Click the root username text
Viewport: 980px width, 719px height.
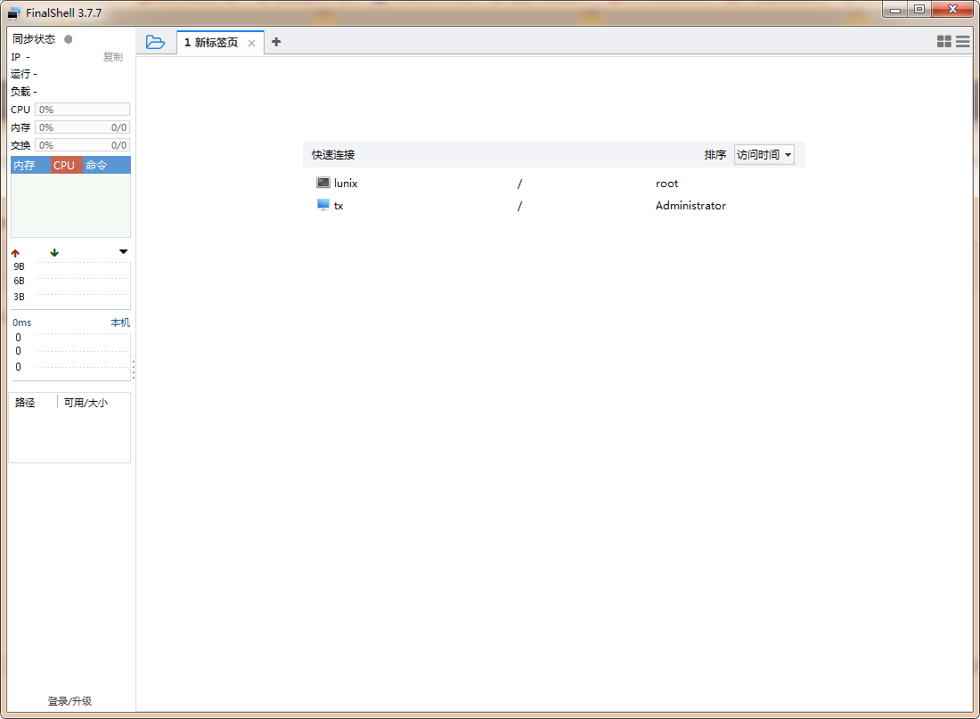click(x=667, y=184)
